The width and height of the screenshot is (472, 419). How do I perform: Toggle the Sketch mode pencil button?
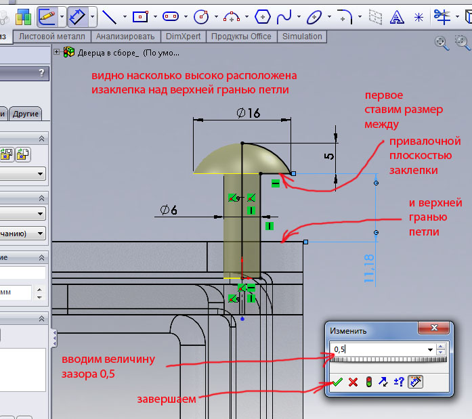pos(47,15)
